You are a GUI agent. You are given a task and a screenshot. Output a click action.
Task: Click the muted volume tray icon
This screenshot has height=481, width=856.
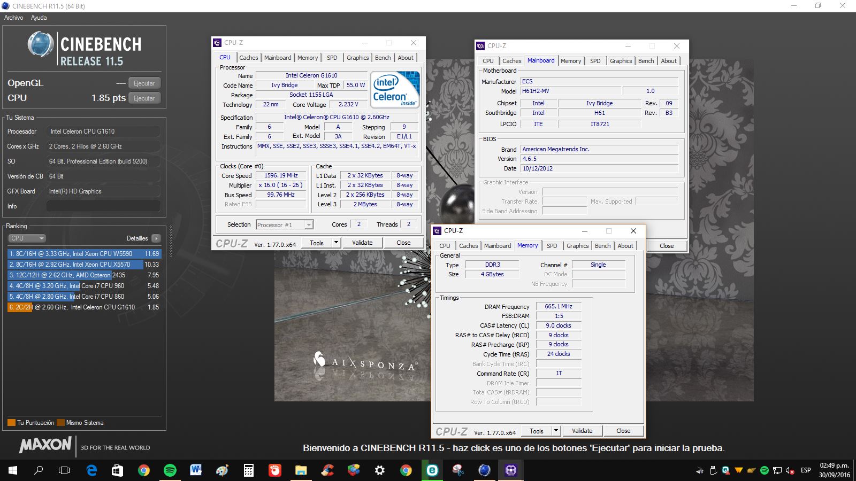(x=790, y=470)
